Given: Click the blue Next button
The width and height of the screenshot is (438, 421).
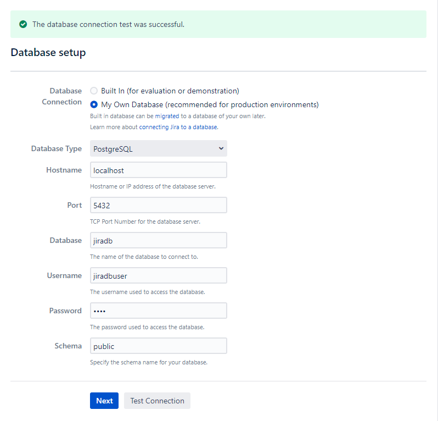Looking at the screenshot, I should click(x=104, y=401).
